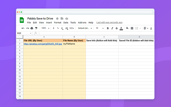Star the Pabbly Save to Drive document
The height and width of the screenshot is (107, 171).
[57, 18]
